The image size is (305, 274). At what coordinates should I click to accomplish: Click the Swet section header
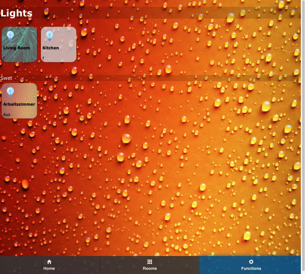[6, 78]
